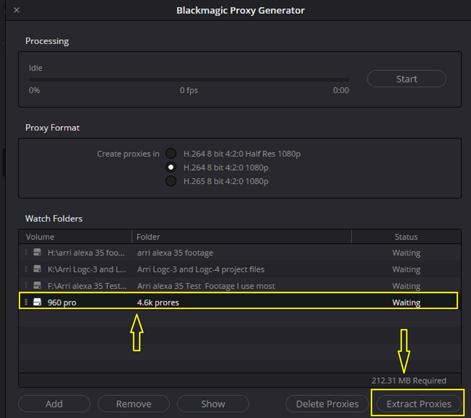471x418 pixels.
Task: Click Delete Proxies button
Action: [327, 404]
